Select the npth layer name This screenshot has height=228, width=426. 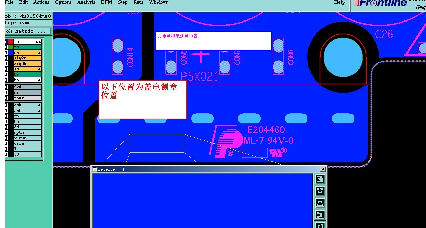pyautogui.click(x=27, y=132)
